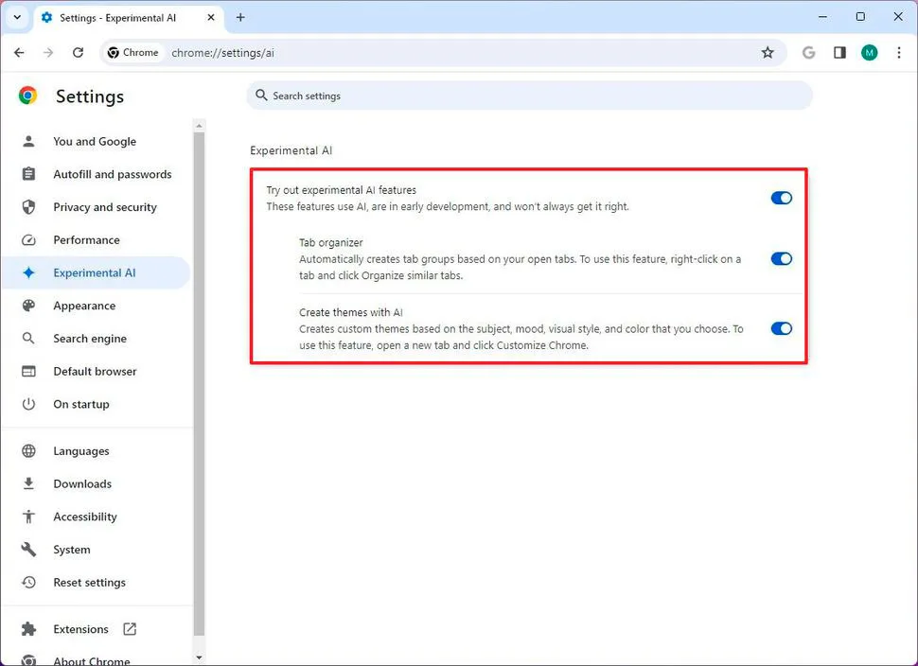The height and width of the screenshot is (666, 918).
Task: Click the Extensions external link icon
Action: pos(130,628)
